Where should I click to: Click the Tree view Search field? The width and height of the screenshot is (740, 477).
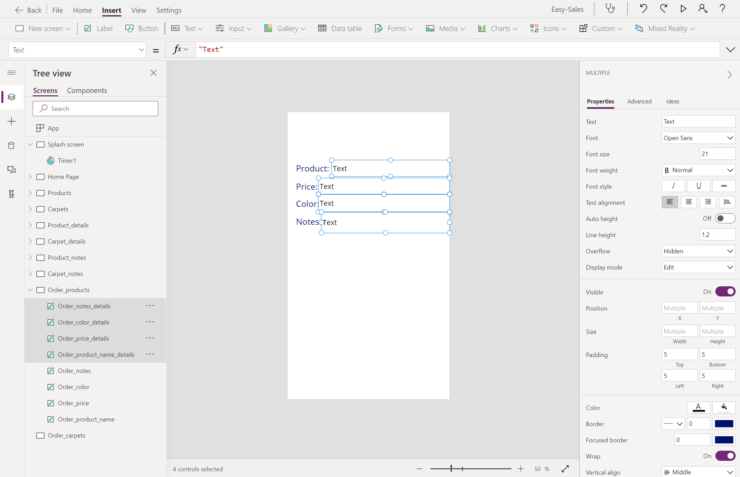[95, 109]
